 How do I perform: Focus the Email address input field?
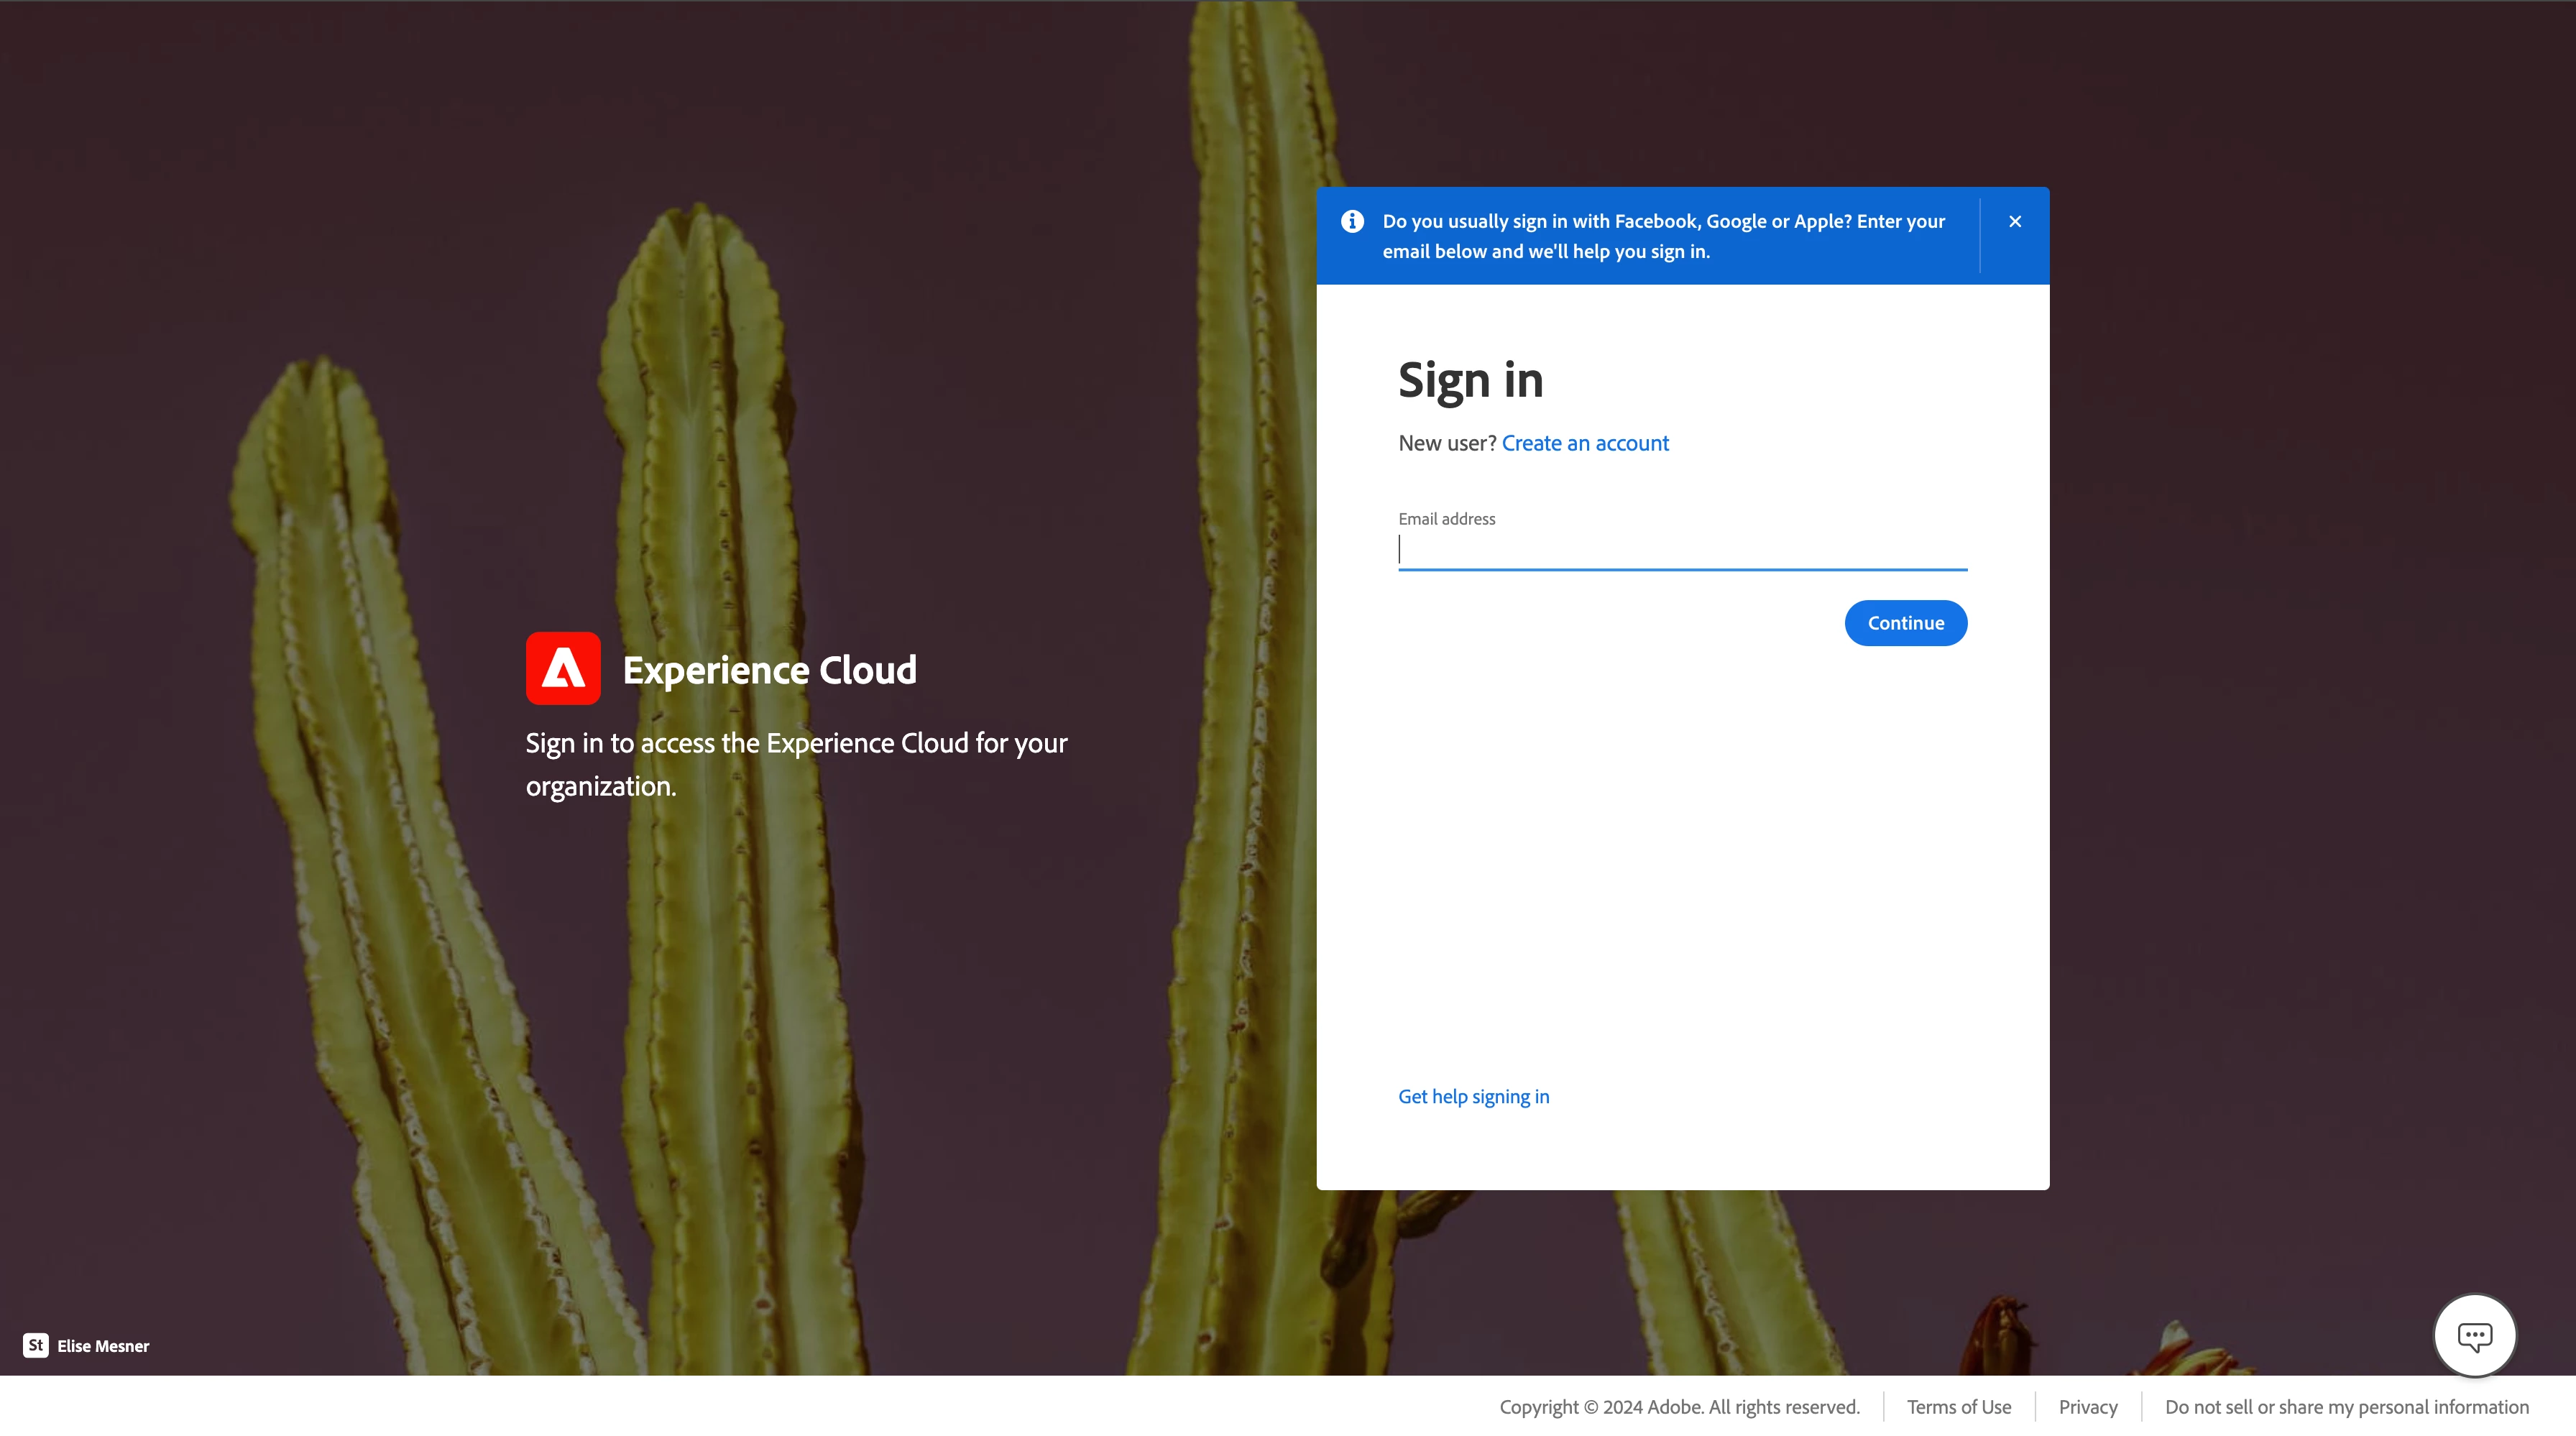1682,550
